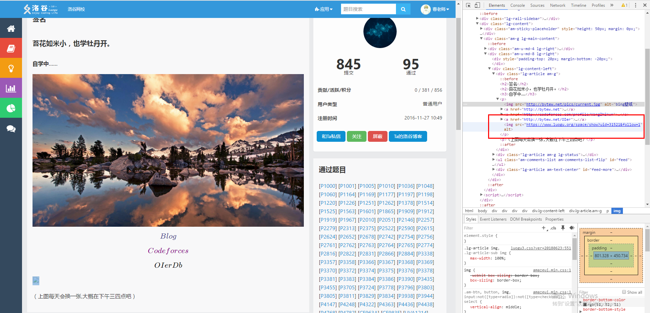Select body in the DOM breadcrumb
This screenshot has height=313, width=650.
point(482,211)
